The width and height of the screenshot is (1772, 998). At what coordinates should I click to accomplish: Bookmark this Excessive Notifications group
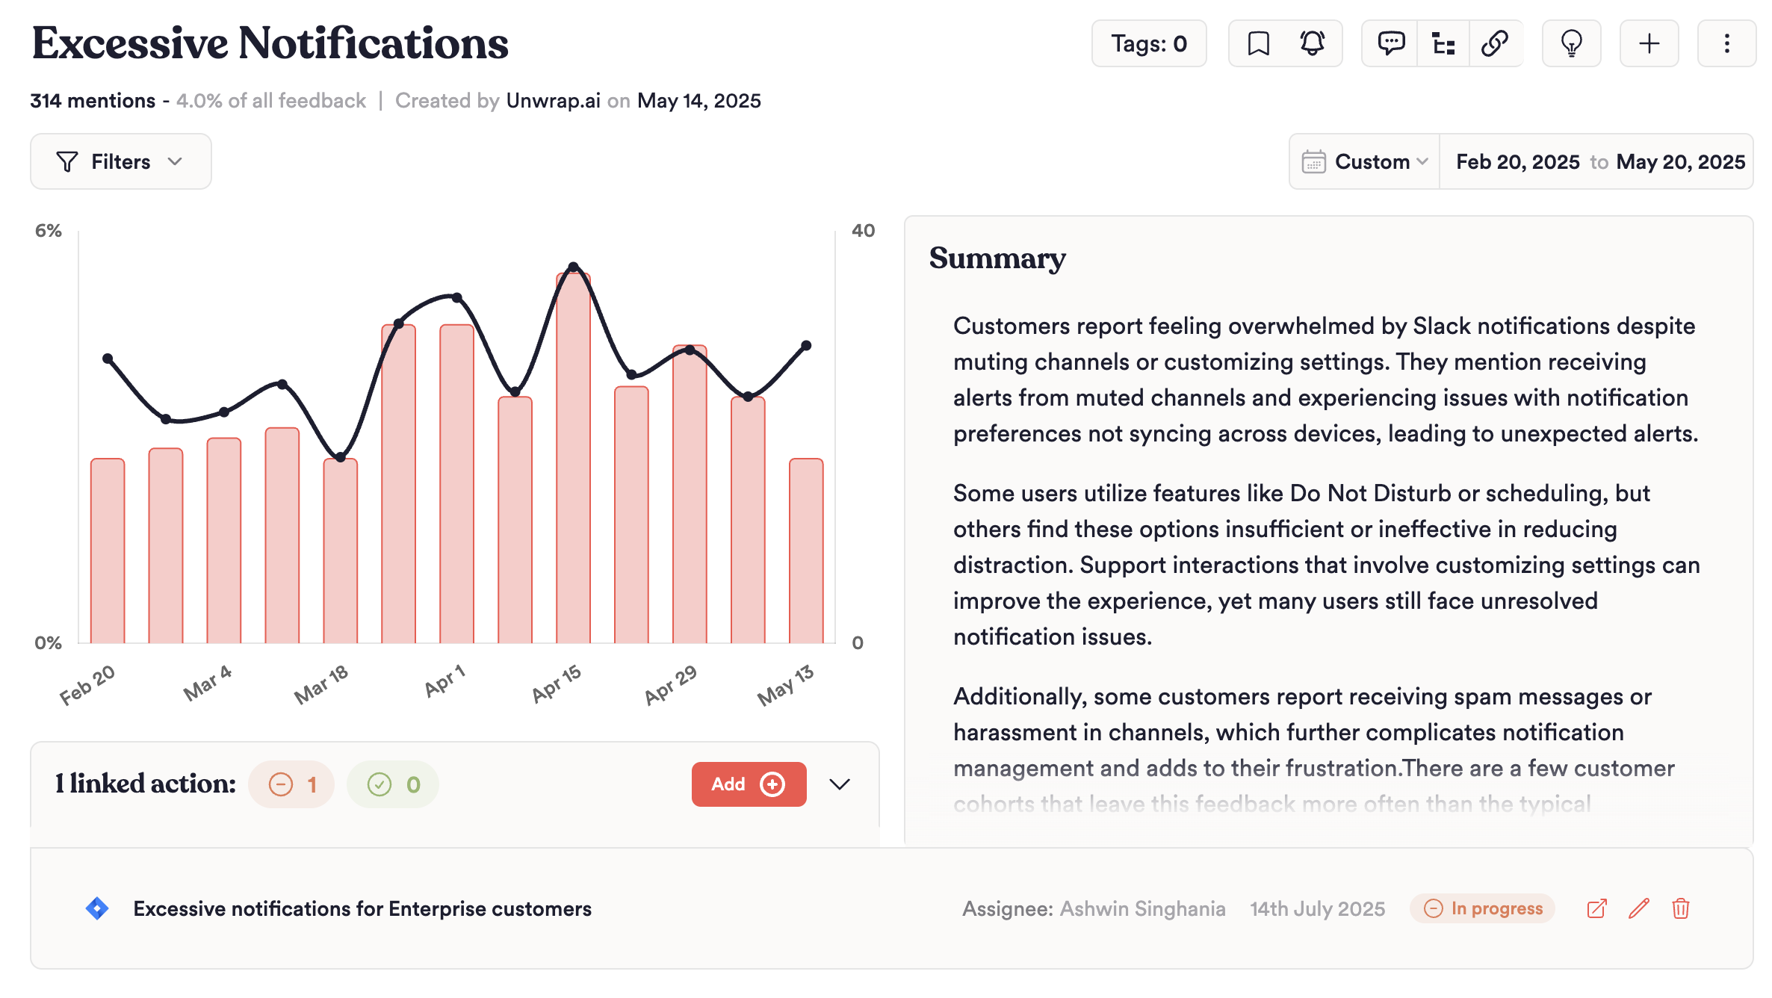1259,43
